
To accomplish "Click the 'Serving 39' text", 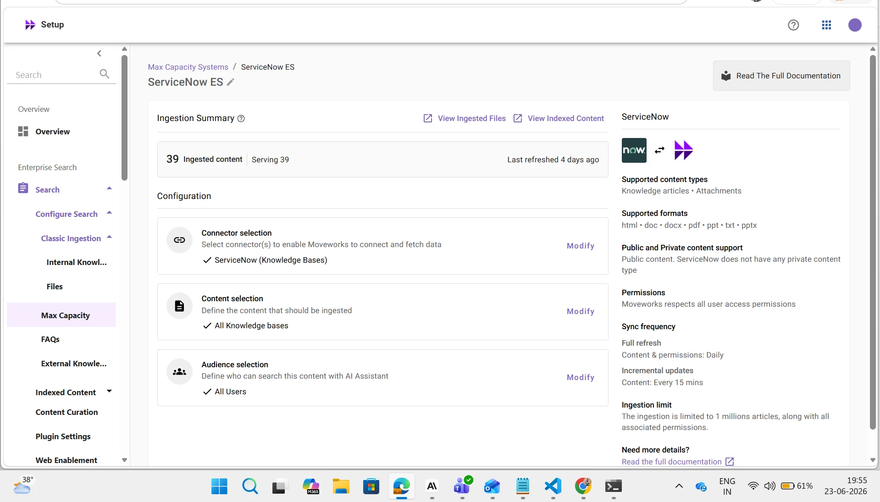I will pos(270,160).
